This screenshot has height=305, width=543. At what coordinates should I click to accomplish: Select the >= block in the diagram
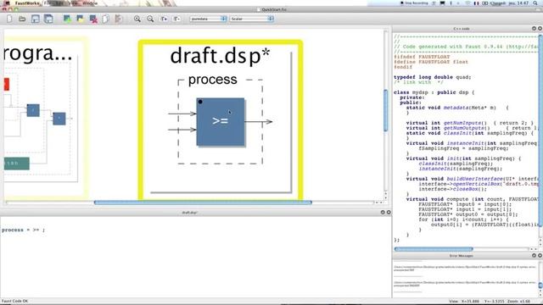221,122
